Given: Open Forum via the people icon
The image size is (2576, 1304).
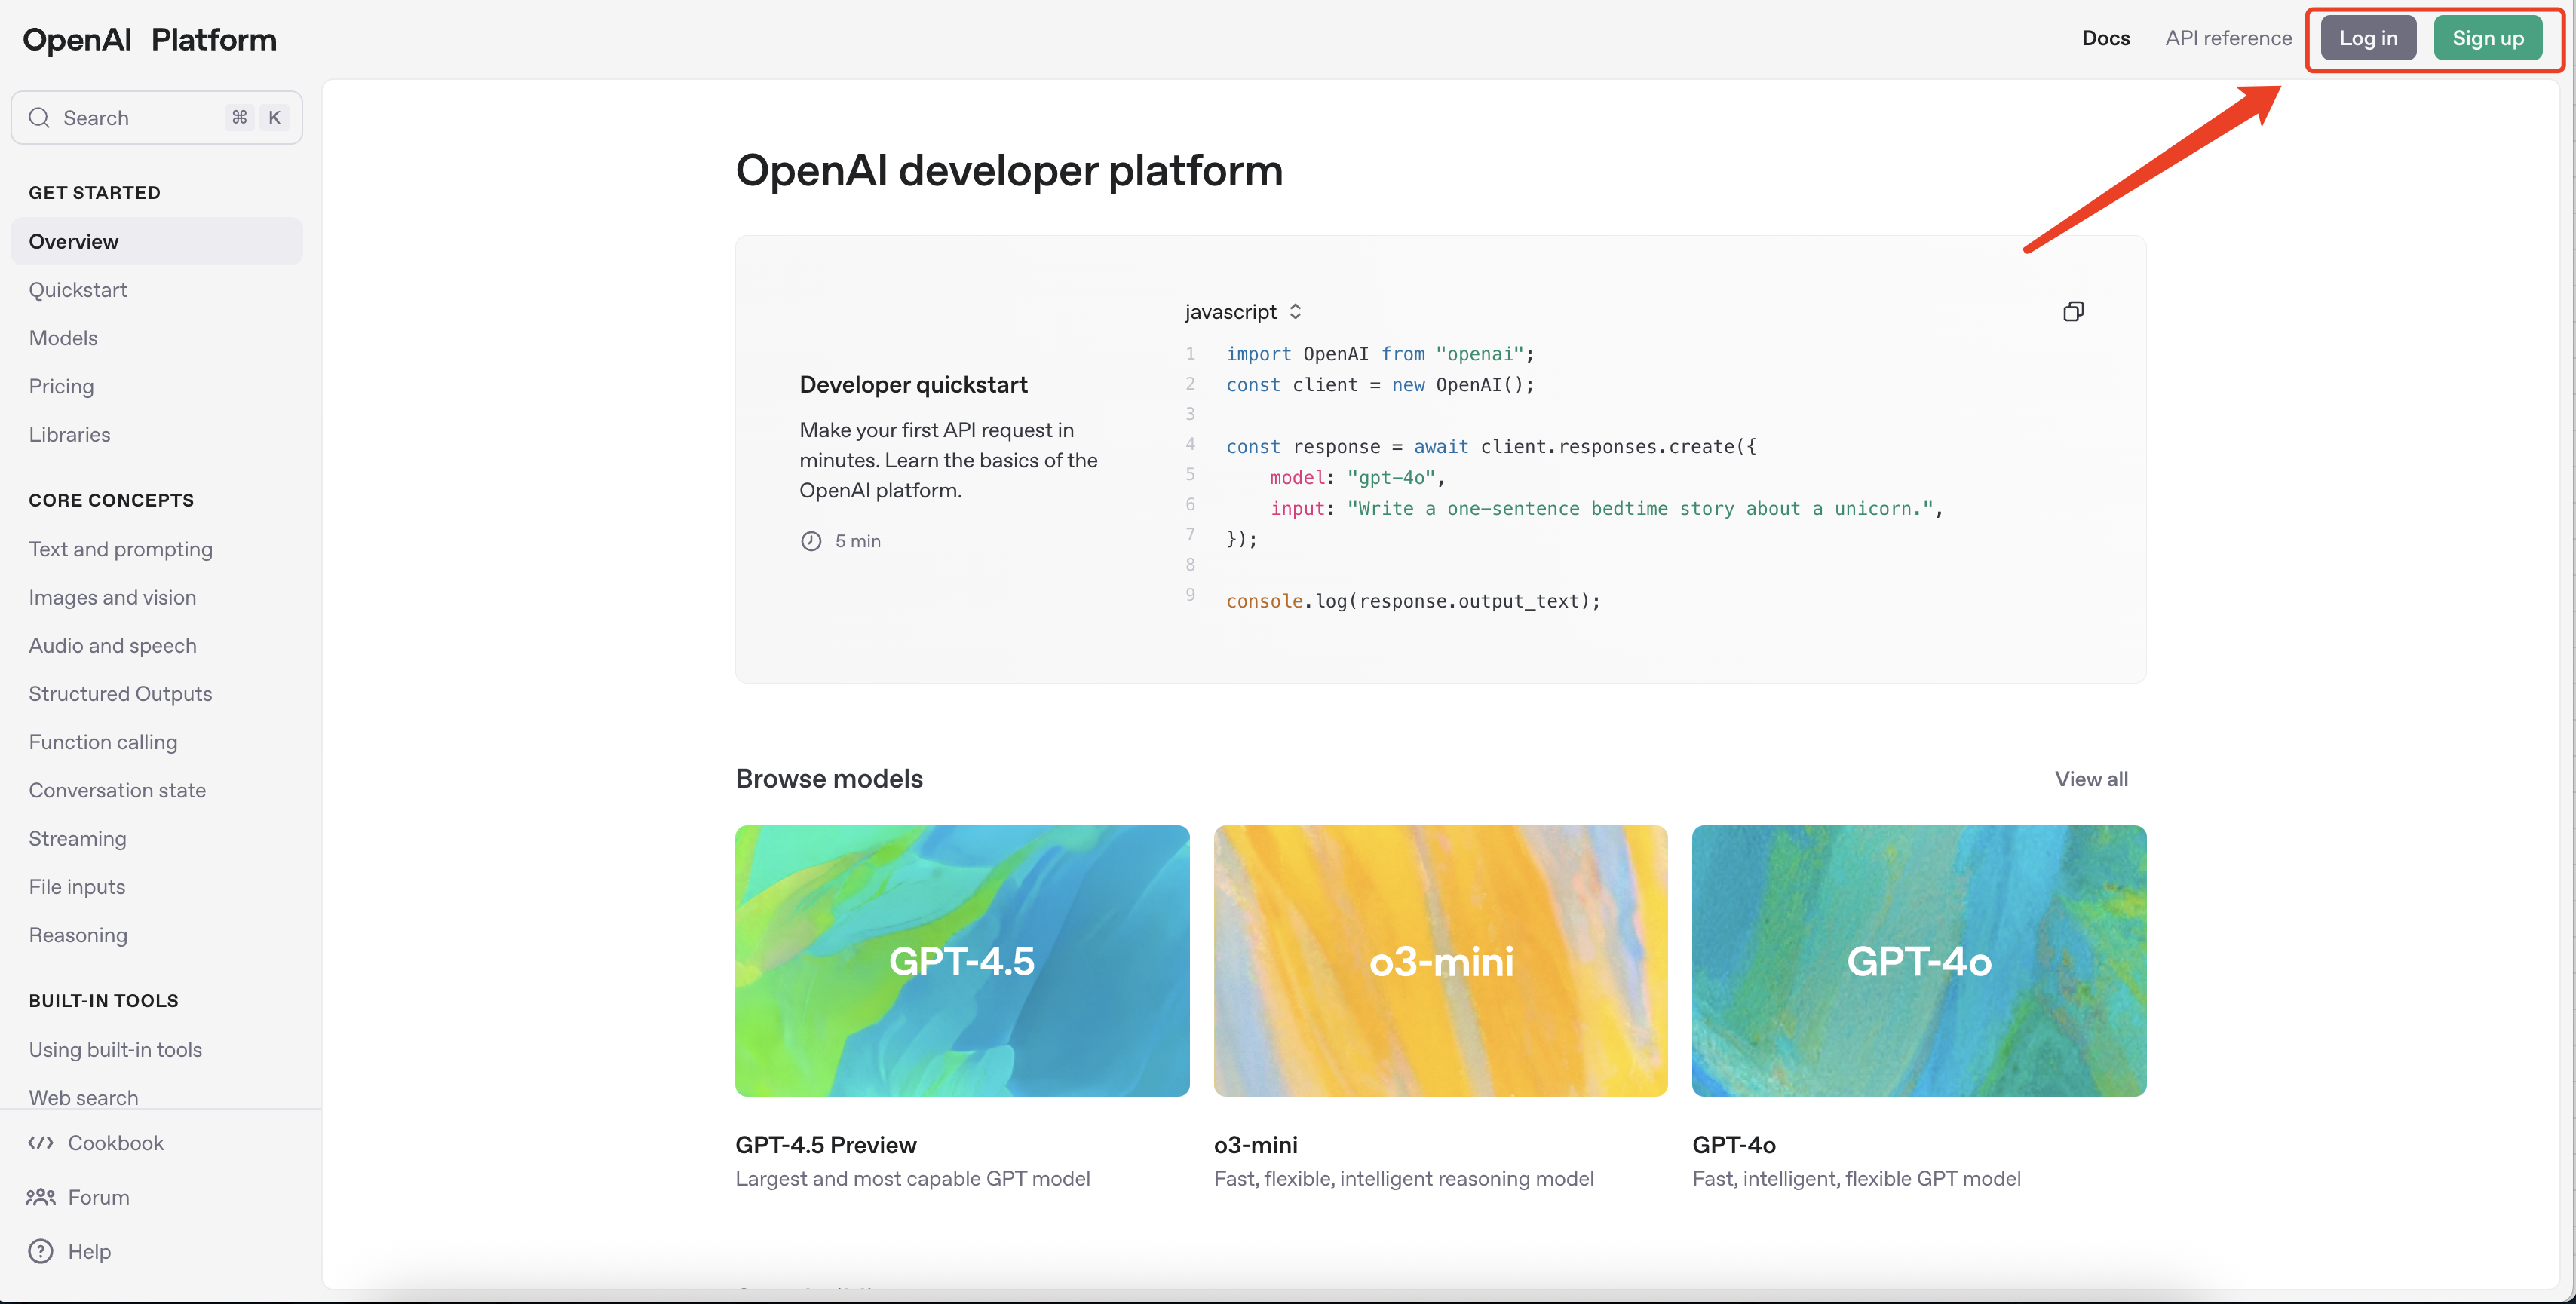Looking at the screenshot, I should point(41,1197).
